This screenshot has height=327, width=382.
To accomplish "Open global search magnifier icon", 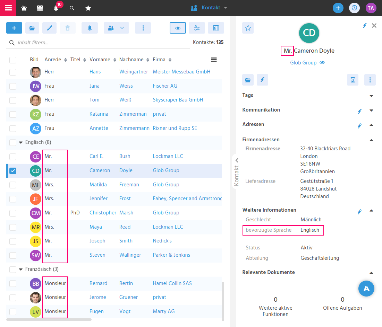I will pos(72,8).
